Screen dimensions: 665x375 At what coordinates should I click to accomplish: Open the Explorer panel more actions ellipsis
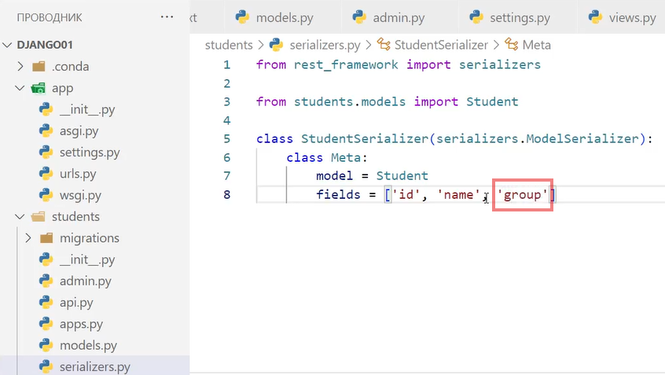167,17
